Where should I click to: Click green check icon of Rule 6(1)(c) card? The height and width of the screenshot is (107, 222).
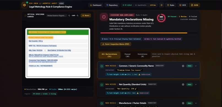tap(102, 103)
